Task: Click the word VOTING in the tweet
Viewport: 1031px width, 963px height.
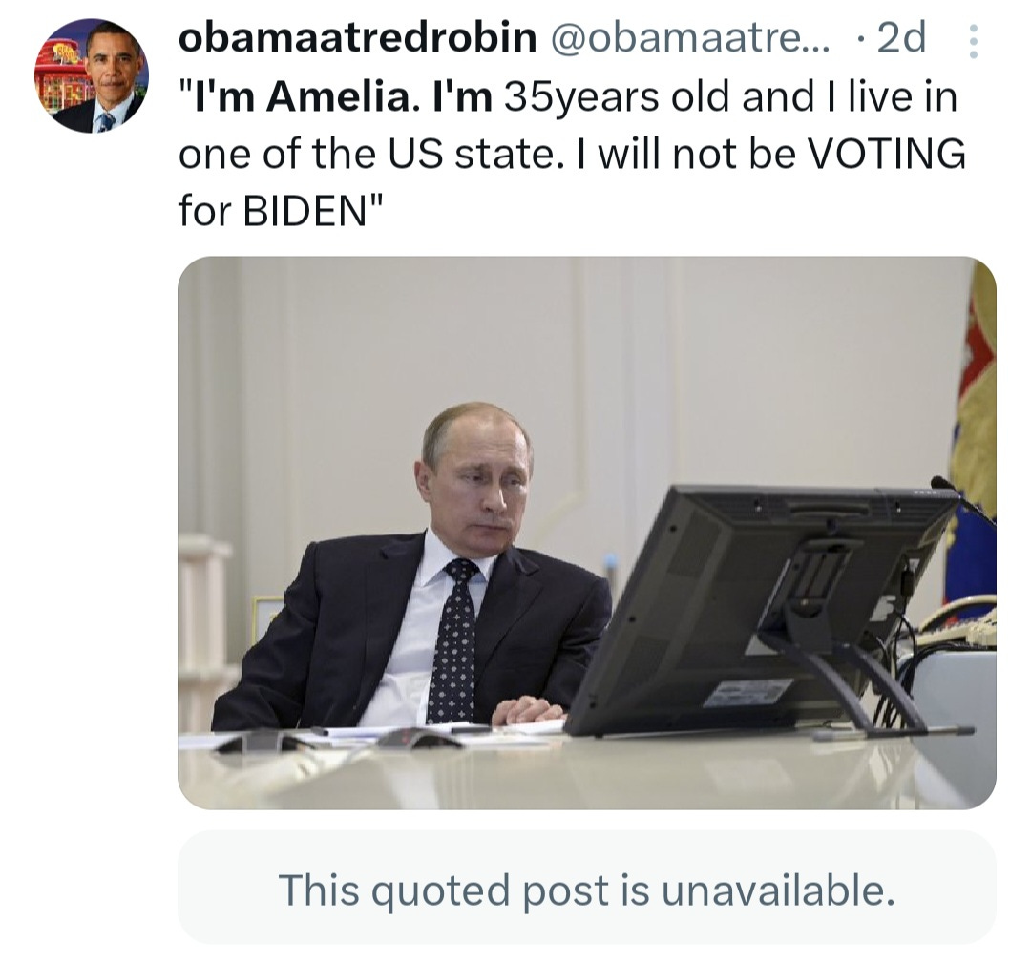Action: [x=886, y=153]
